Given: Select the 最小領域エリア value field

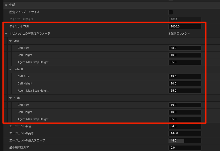Looking at the screenshot, I should pos(184,148).
